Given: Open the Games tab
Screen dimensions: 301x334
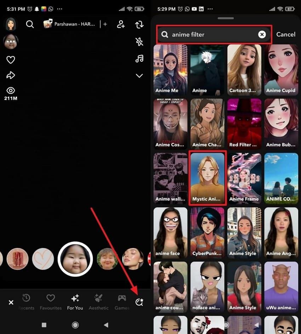Looking at the screenshot, I should click(x=122, y=302).
